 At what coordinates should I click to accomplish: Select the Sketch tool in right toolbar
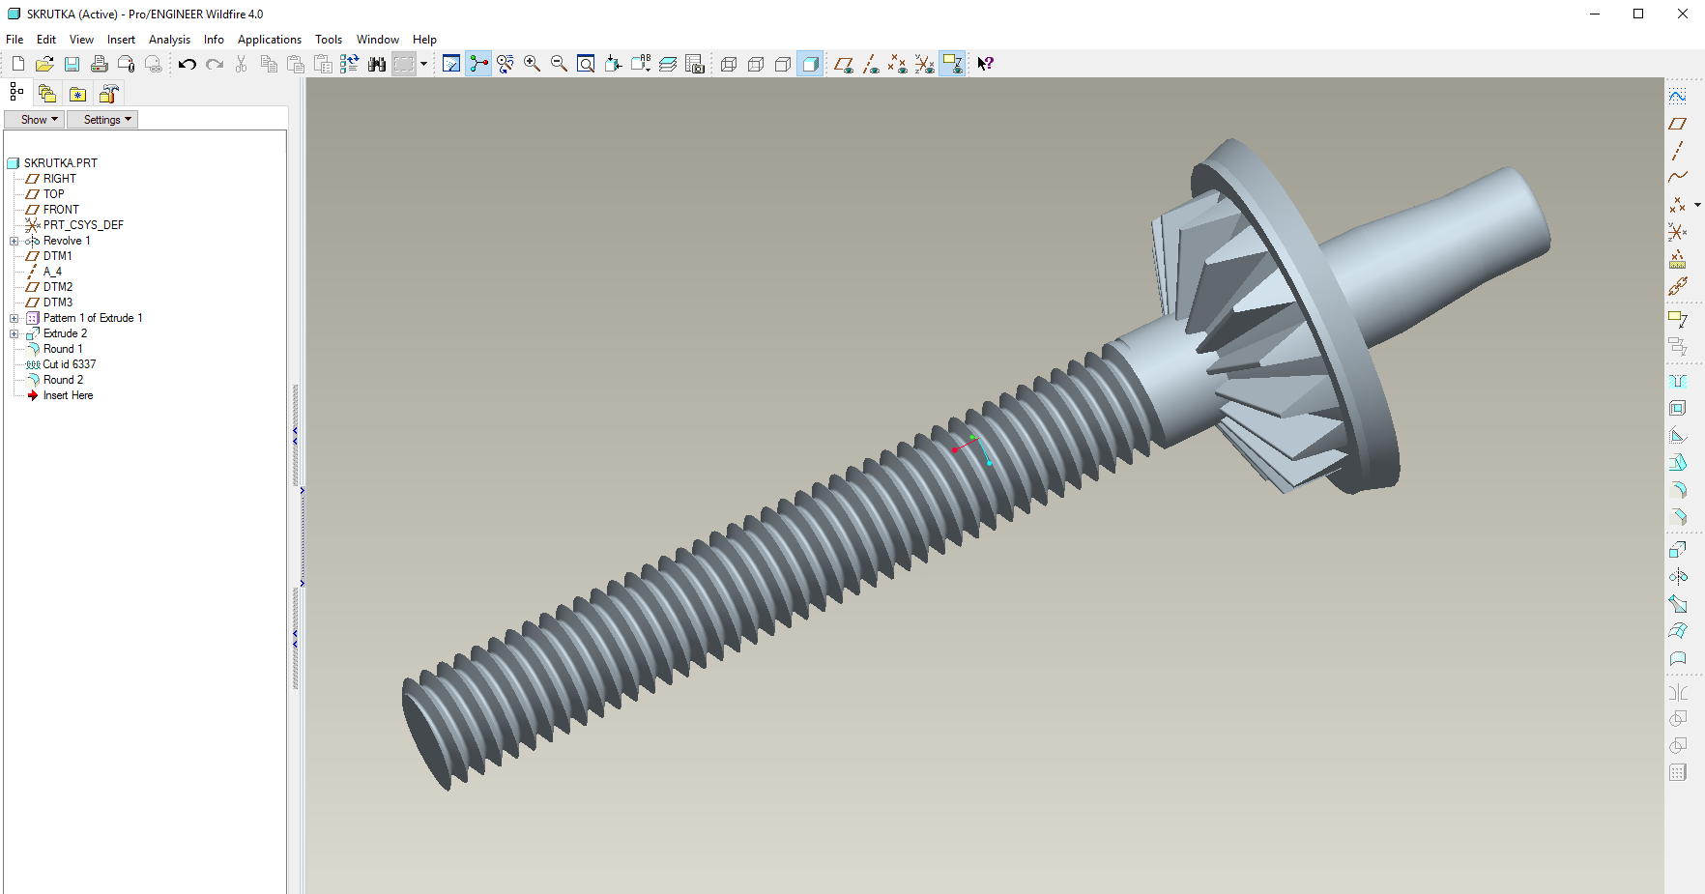[x=1678, y=97]
